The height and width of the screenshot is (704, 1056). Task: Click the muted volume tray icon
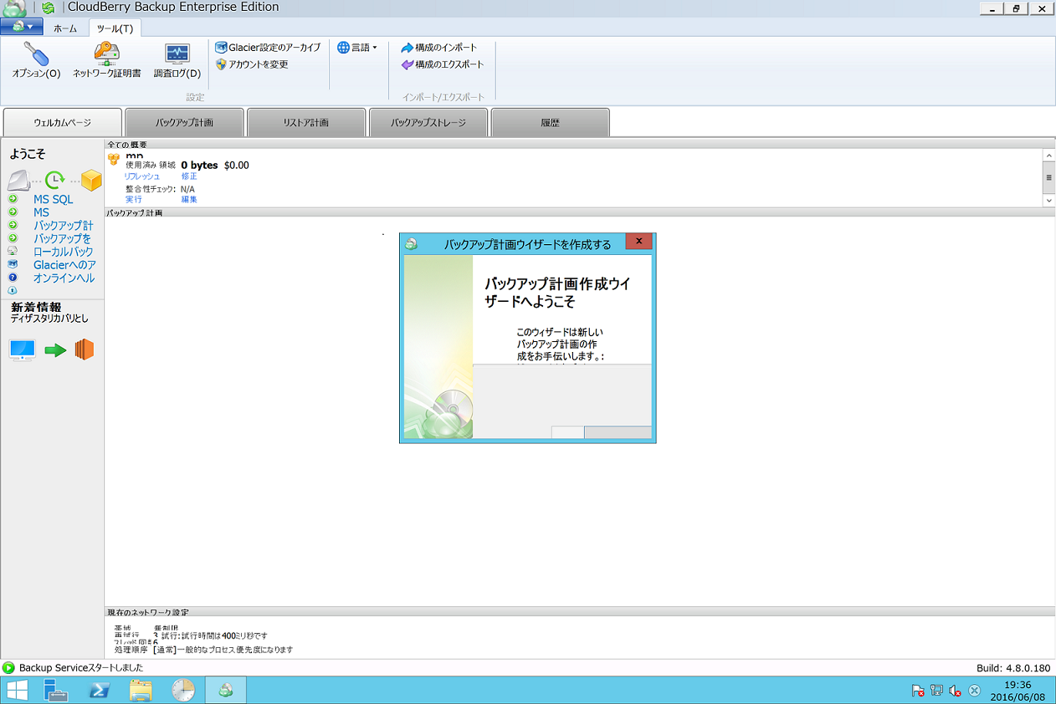click(955, 691)
